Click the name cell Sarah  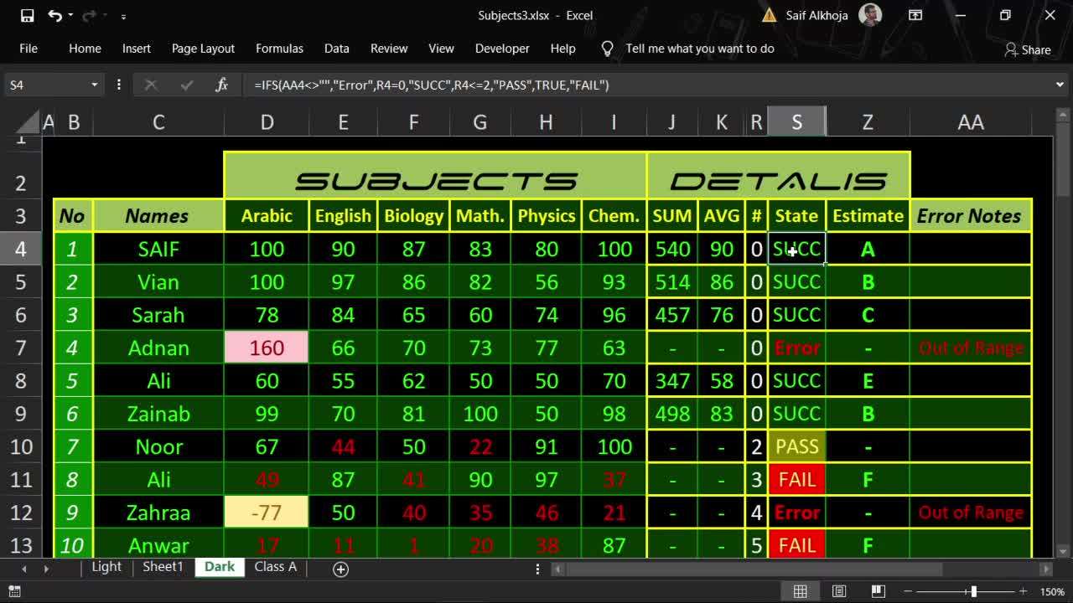[x=158, y=315]
